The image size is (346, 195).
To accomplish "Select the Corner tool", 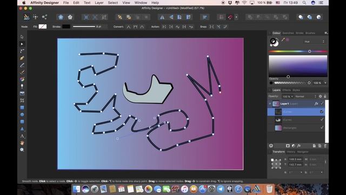I will (x=22, y=51).
